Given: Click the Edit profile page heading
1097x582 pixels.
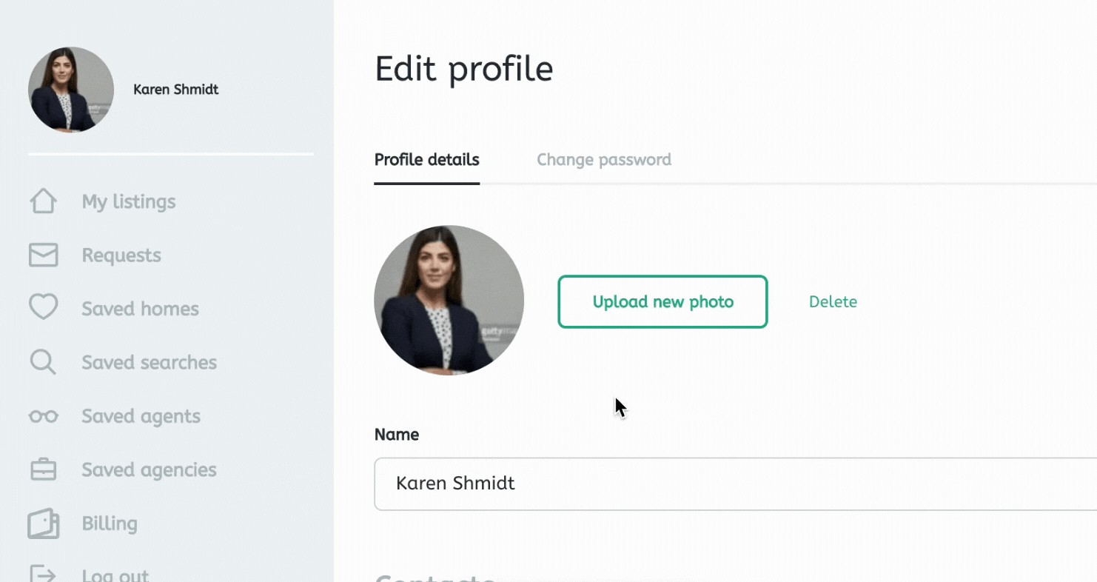Looking at the screenshot, I should coord(463,68).
